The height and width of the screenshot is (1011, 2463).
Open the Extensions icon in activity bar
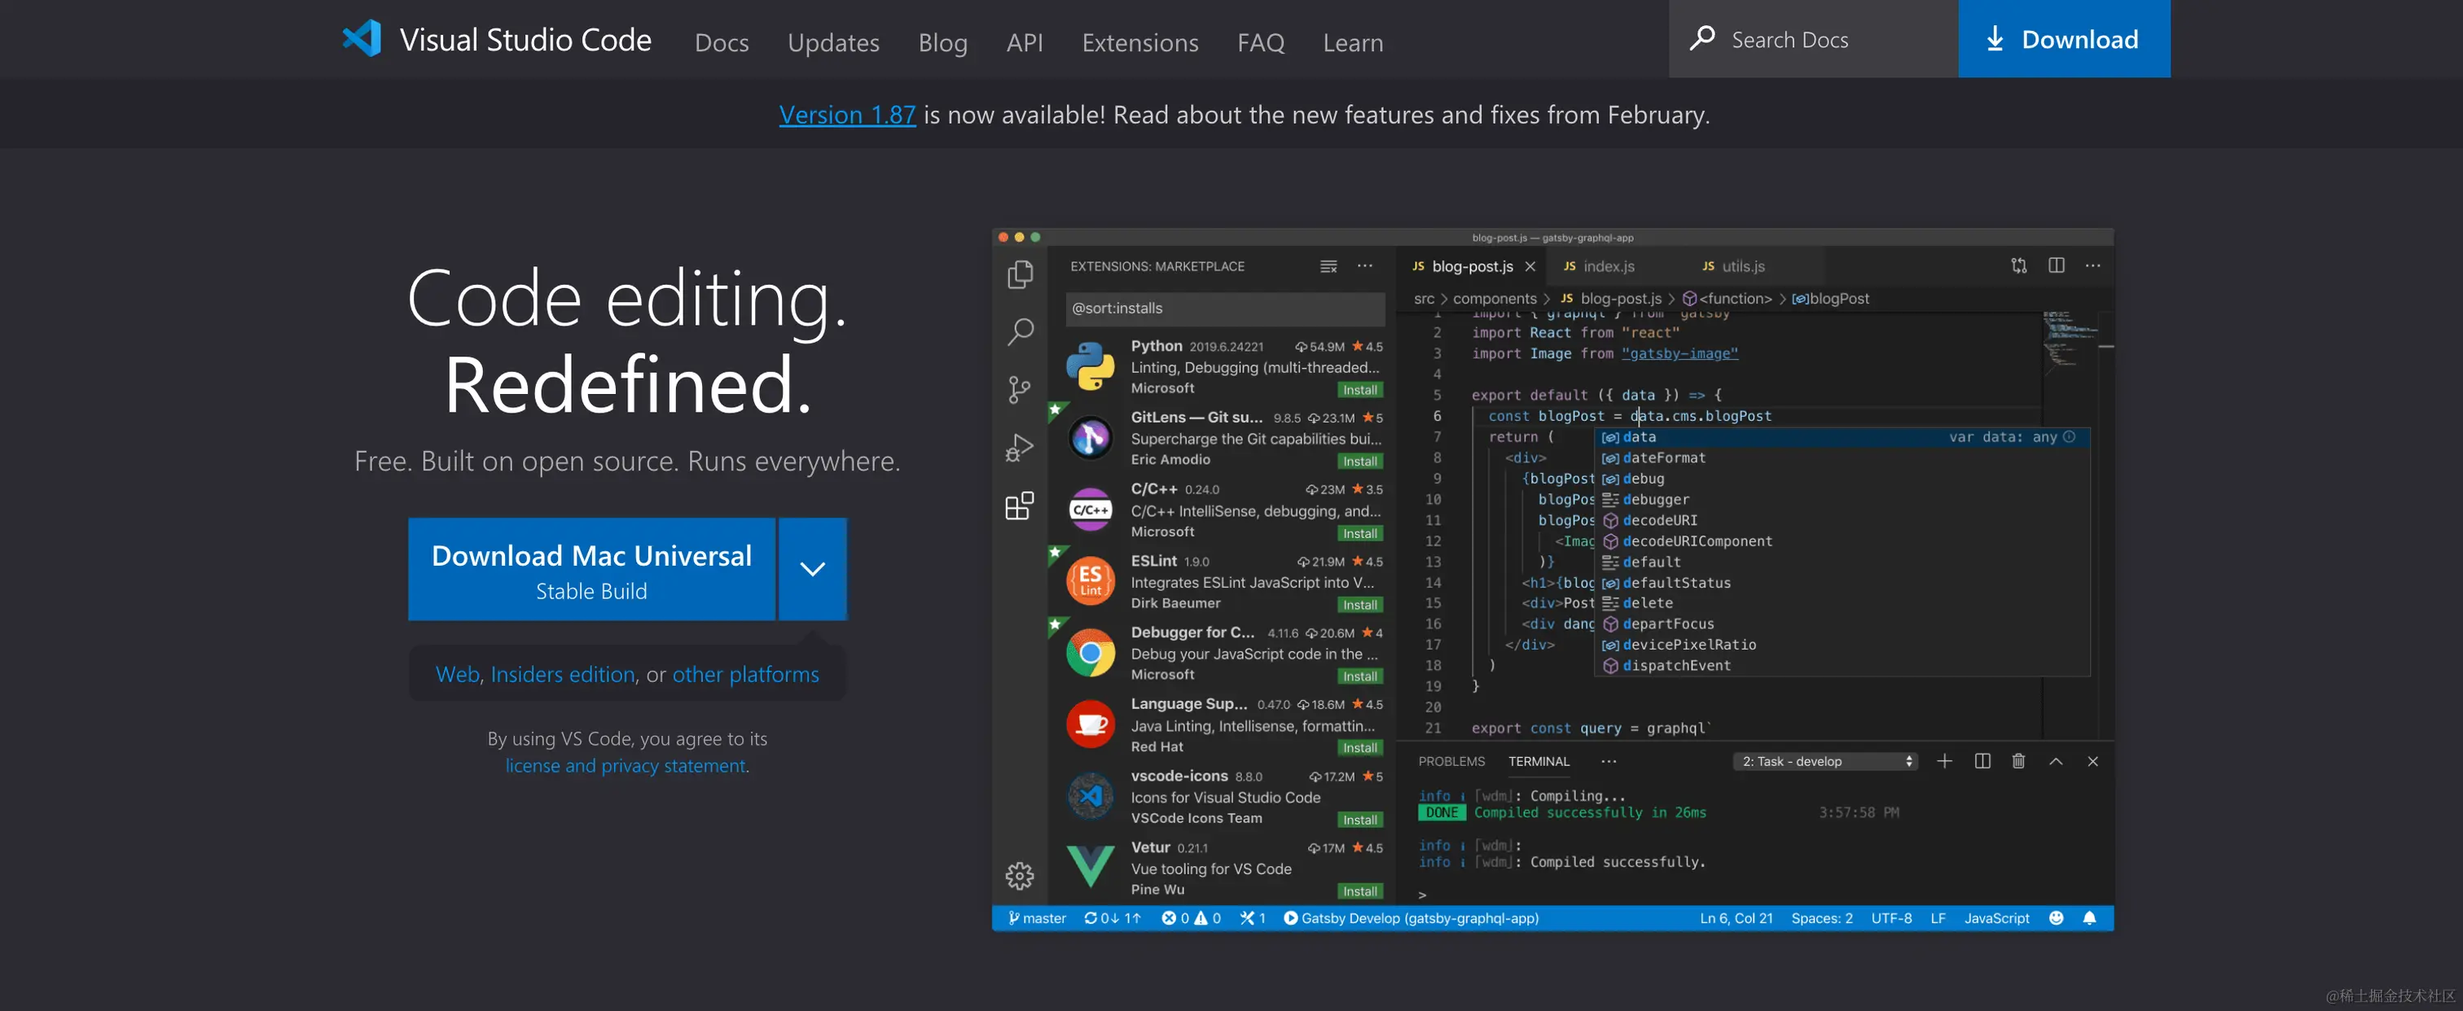[x=1021, y=505]
